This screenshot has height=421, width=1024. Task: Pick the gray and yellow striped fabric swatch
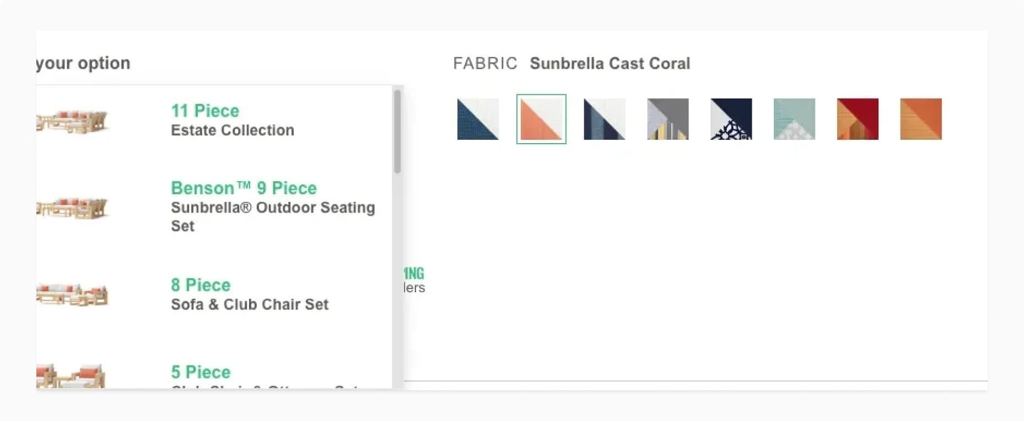(x=667, y=119)
